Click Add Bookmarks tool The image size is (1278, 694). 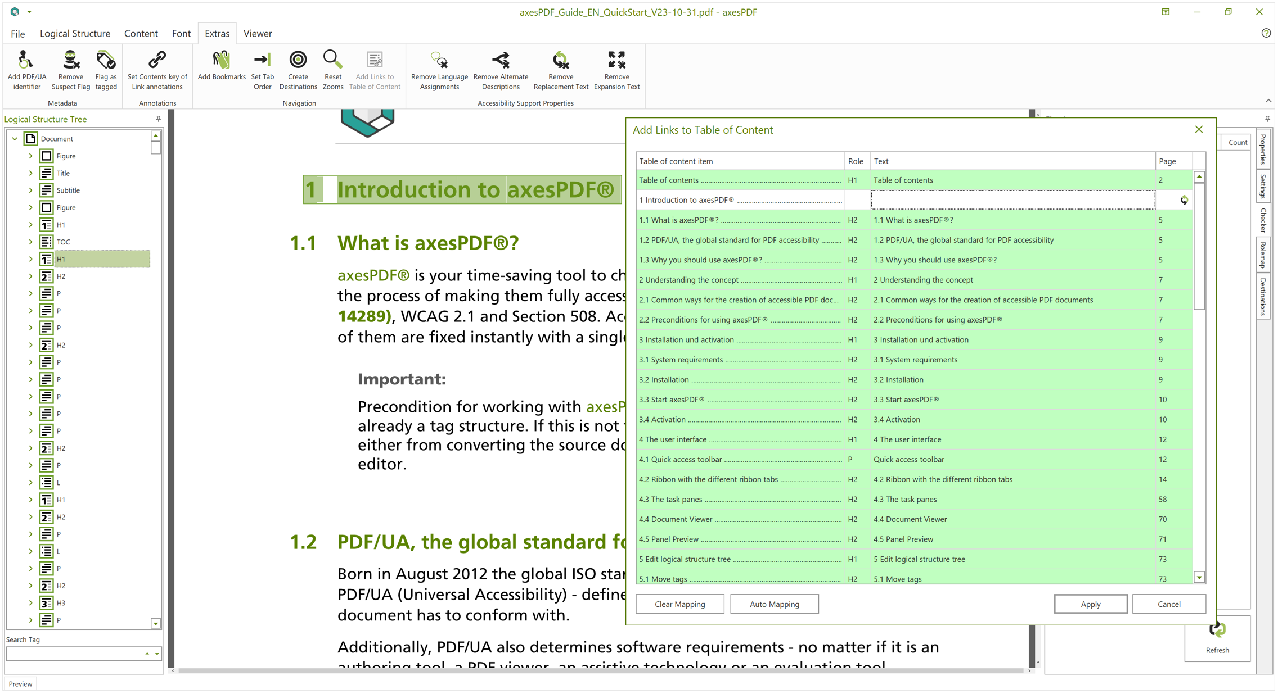pyautogui.click(x=222, y=66)
